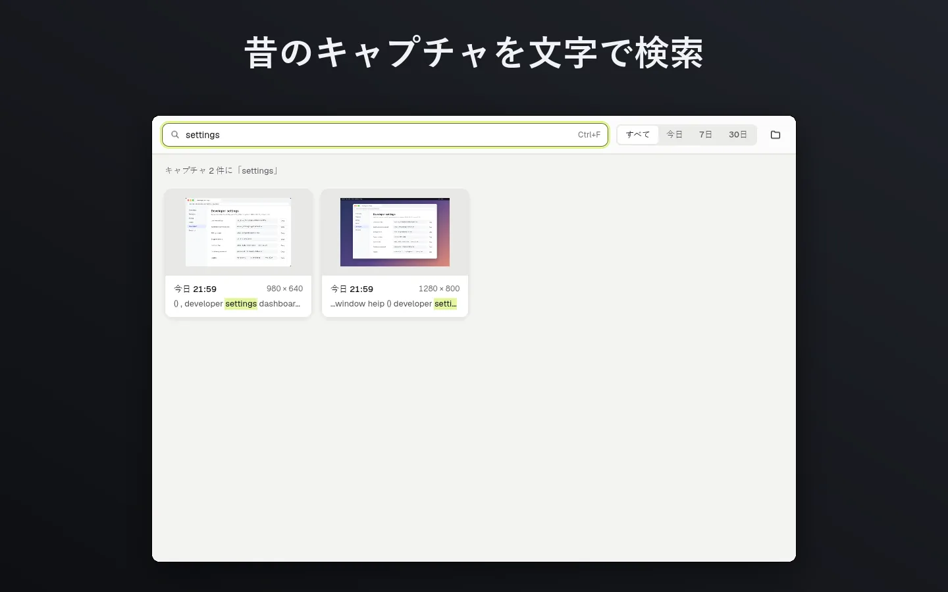This screenshot has height=592, width=948.
Task: Click 今日 21:59 on the 1280 × 800 card
Action: (352, 289)
